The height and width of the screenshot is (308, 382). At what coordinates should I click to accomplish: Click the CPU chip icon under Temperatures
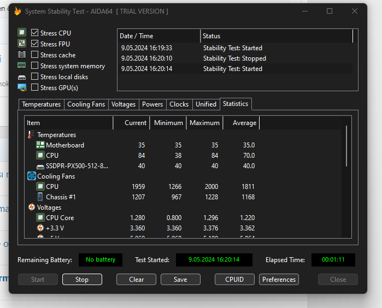point(40,155)
